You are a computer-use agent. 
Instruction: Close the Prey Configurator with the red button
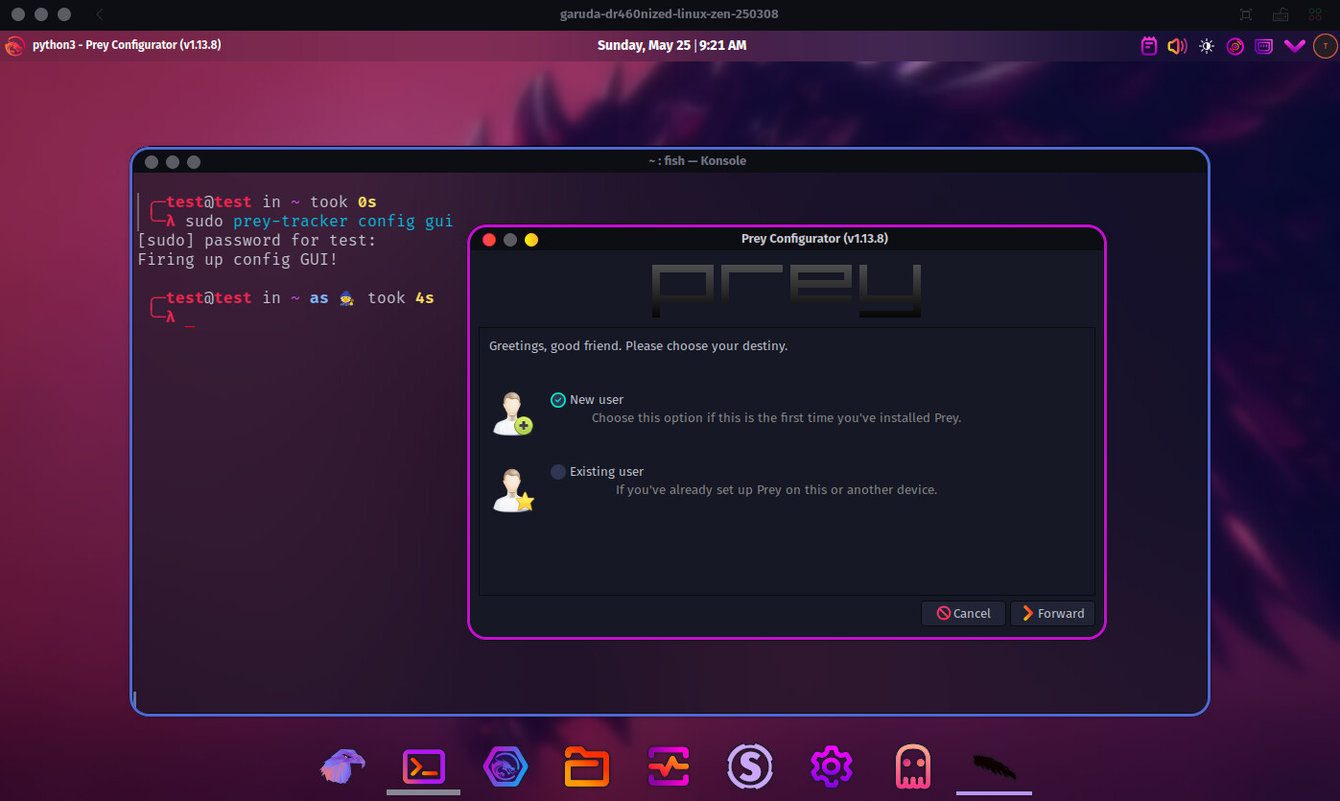(489, 240)
